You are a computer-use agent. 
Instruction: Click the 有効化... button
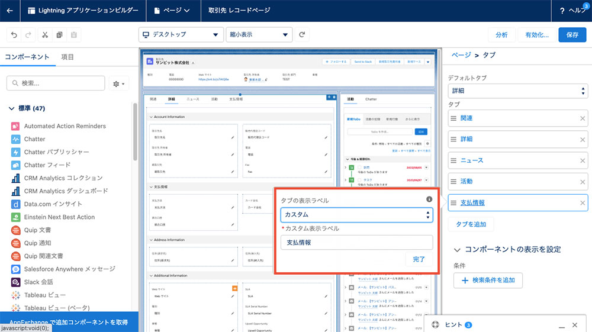[537, 35]
